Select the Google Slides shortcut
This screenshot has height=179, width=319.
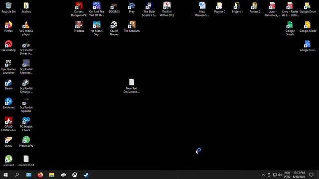click(x=308, y=27)
